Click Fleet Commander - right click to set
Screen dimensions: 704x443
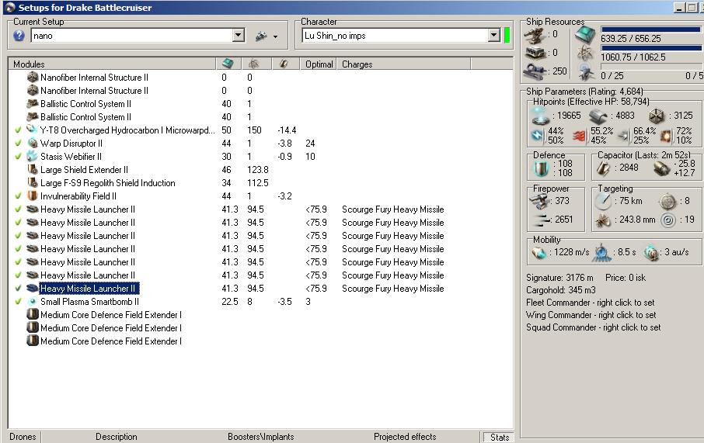coord(590,303)
